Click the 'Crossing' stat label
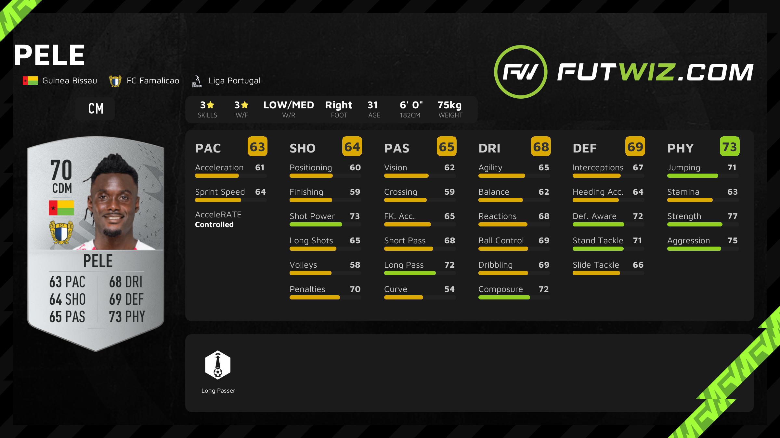The height and width of the screenshot is (438, 780). pyautogui.click(x=400, y=192)
